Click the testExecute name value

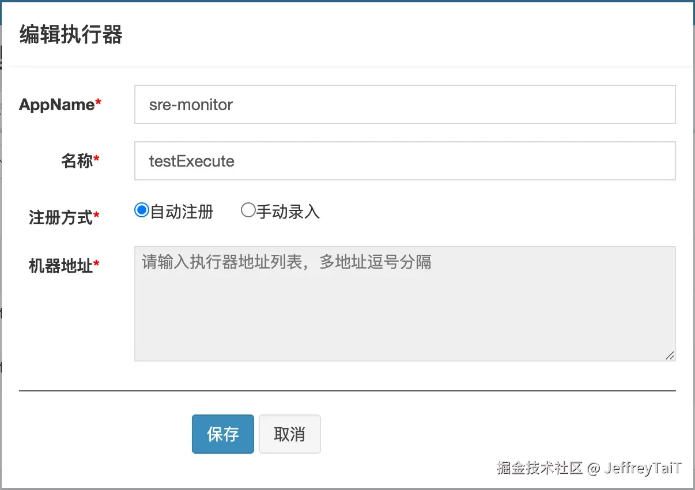191,161
